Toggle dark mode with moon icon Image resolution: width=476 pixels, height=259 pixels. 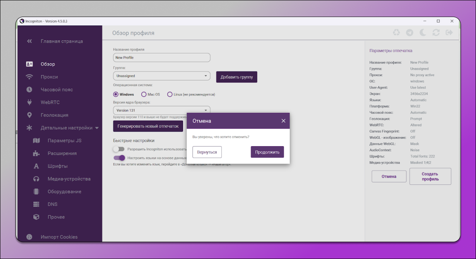pos(423,33)
